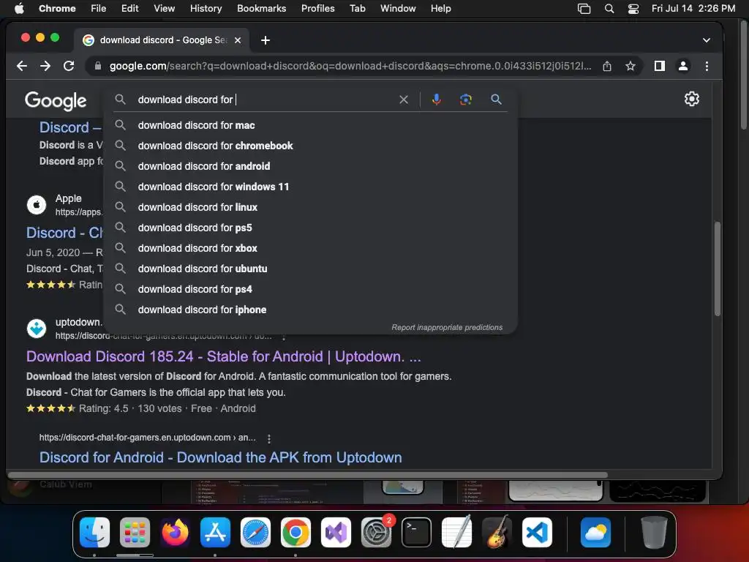
Task: Open App Store from the Dock
Action: [215, 532]
